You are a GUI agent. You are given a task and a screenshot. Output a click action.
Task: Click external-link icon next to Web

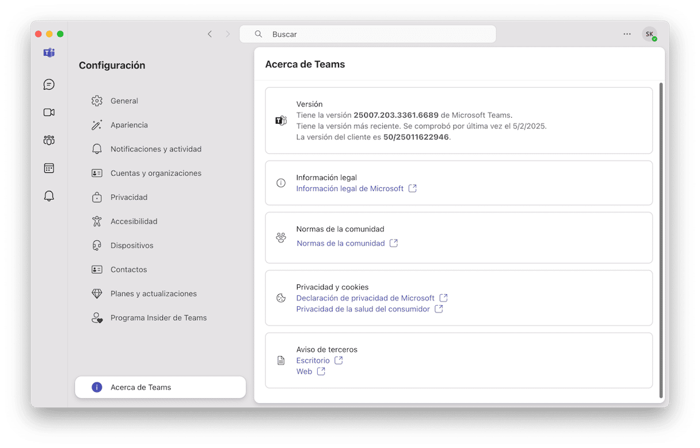click(321, 371)
